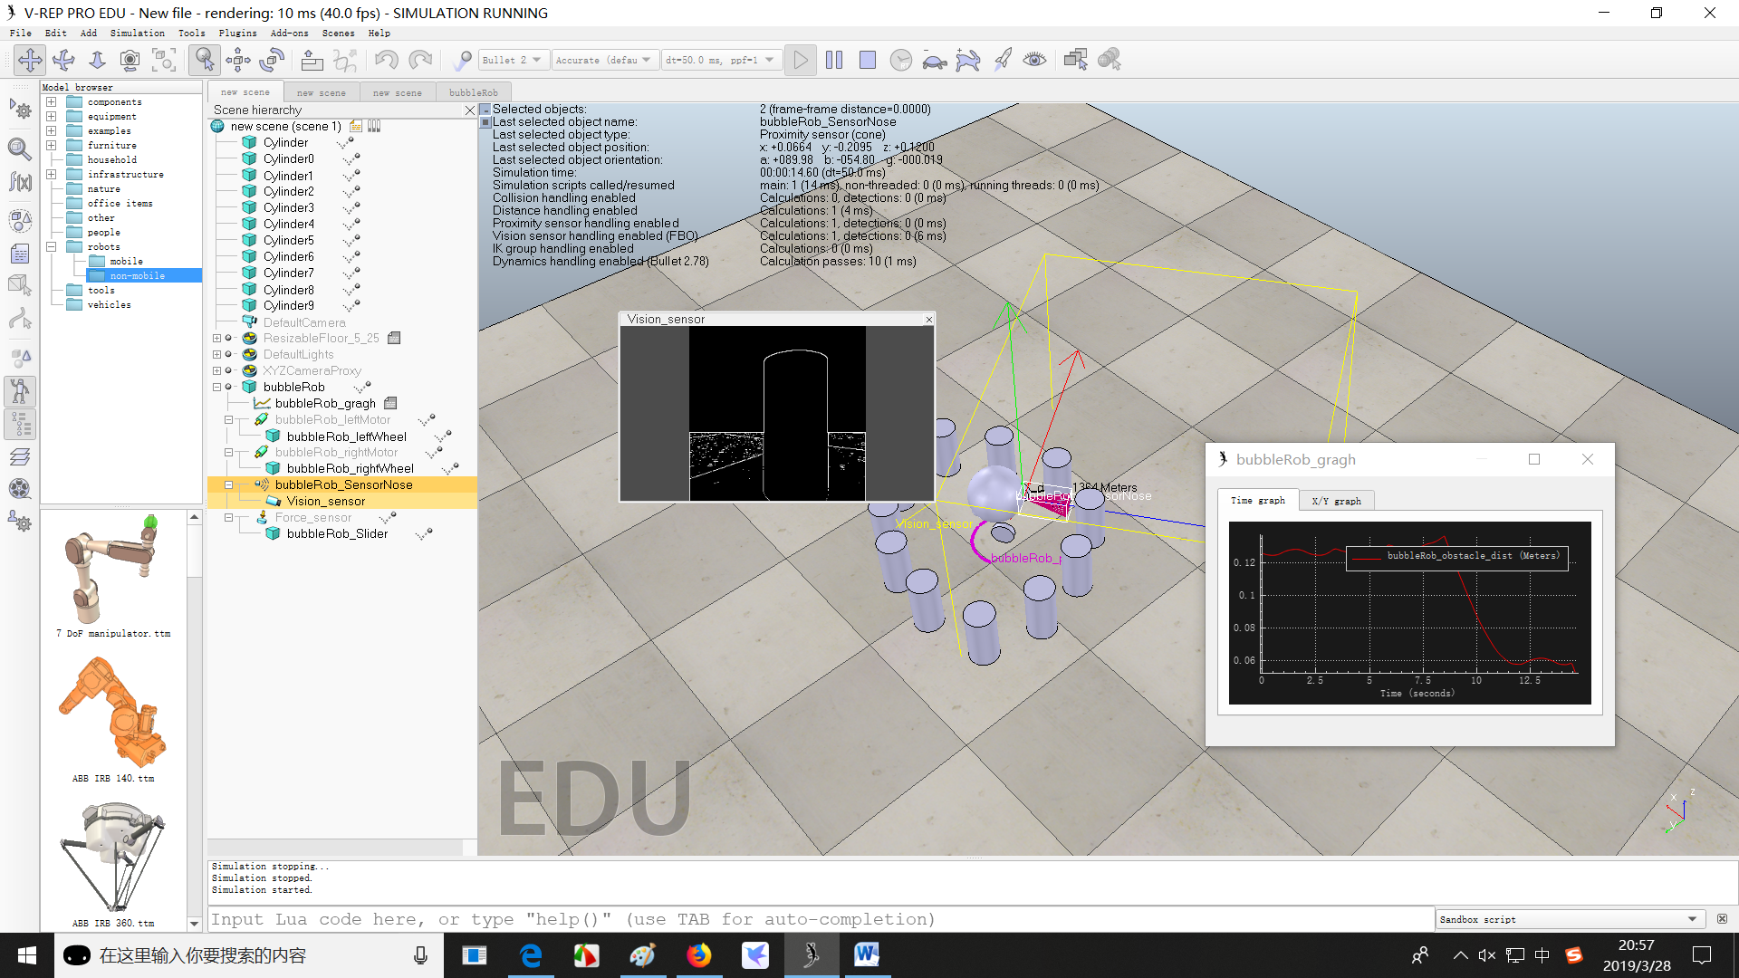
Task: Stop the simulation with the square button
Action: click(x=867, y=60)
